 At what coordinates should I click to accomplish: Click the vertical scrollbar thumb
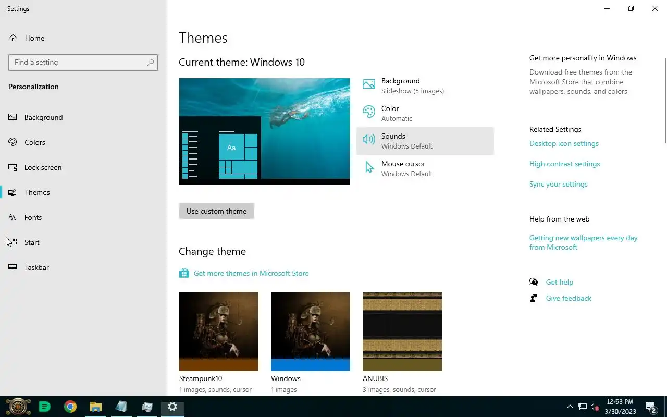tap(665, 100)
